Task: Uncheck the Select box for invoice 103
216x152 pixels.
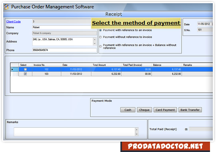Action: 25,74
